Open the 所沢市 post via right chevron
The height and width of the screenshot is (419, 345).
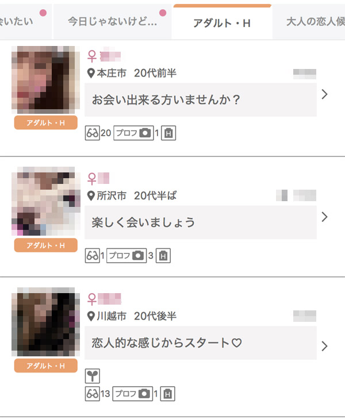[324, 217]
